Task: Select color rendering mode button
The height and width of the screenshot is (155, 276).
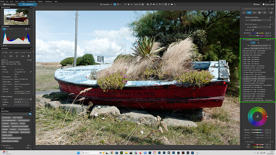Action: [x=253, y=42]
